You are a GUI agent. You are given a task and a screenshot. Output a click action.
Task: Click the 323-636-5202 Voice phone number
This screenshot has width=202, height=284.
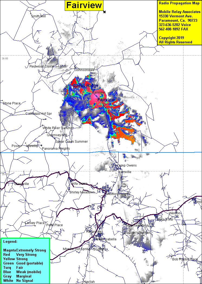pyautogui.click(x=175, y=25)
